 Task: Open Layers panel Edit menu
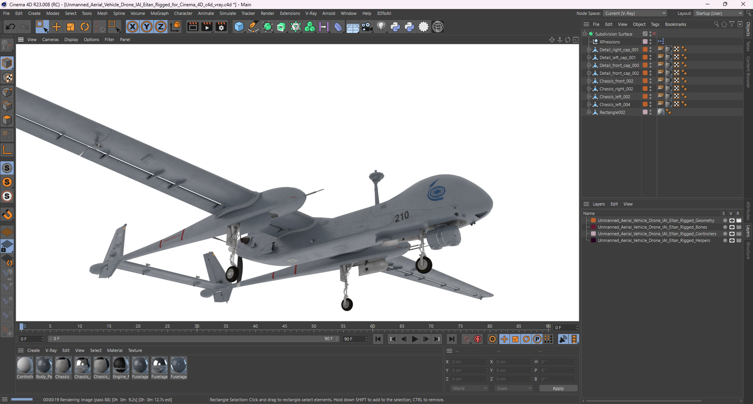tap(614, 204)
